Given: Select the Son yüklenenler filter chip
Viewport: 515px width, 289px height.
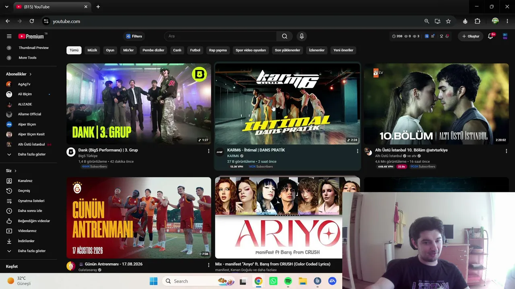Looking at the screenshot, I should (x=287, y=50).
